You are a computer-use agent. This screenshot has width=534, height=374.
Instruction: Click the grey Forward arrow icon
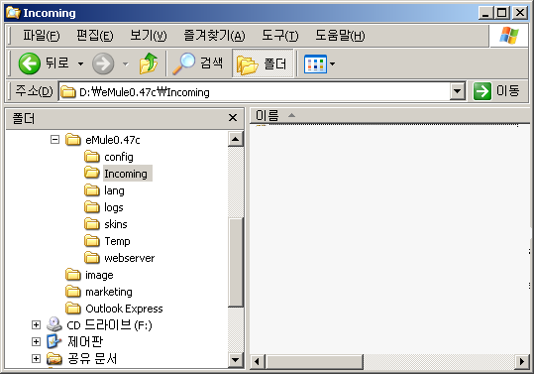tap(103, 63)
